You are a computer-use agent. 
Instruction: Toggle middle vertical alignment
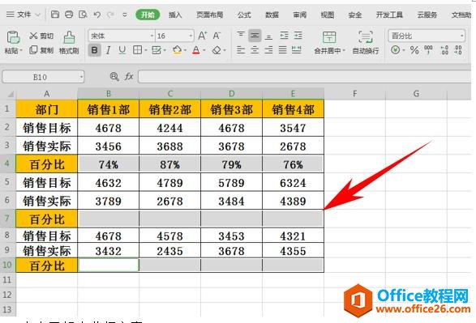[255, 36]
